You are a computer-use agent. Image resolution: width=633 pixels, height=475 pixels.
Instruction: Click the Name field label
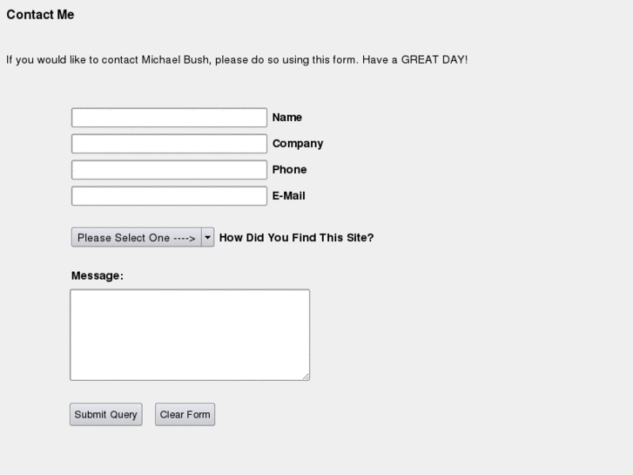(x=286, y=118)
